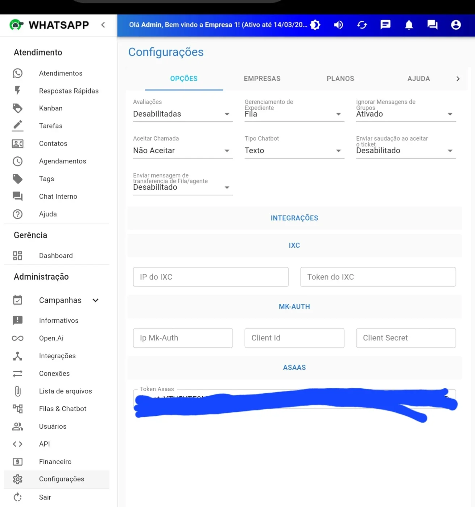
Task: Click the Token do IXC field
Action: (378, 277)
